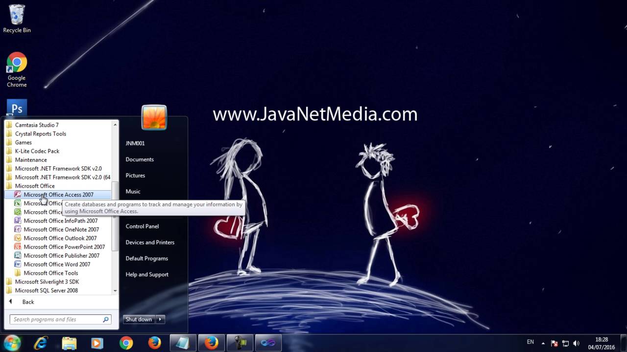The width and height of the screenshot is (627, 352).
Task: Open Chrome from the taskbar
Action: tap(126, 343)
